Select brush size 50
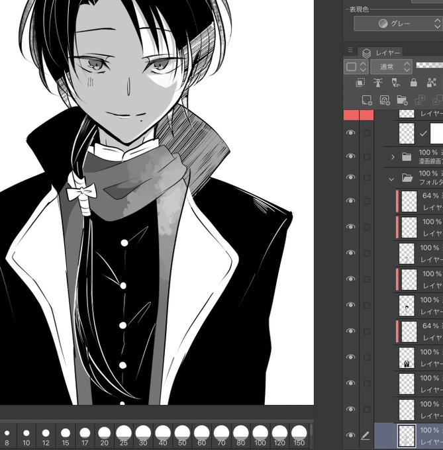 click(x=182, y=435)
